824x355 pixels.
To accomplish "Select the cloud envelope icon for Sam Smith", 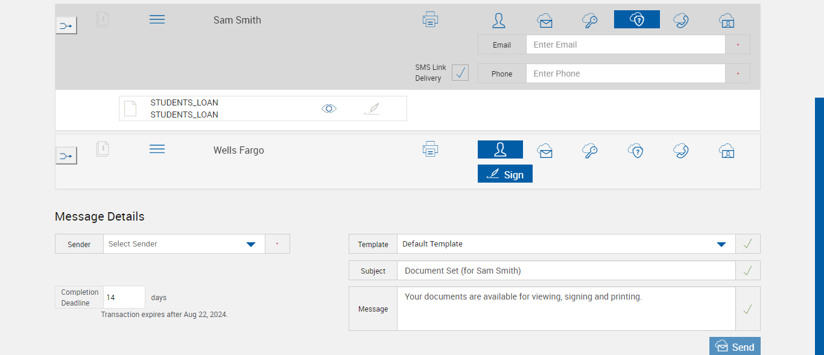I will (x=545, y=20).
